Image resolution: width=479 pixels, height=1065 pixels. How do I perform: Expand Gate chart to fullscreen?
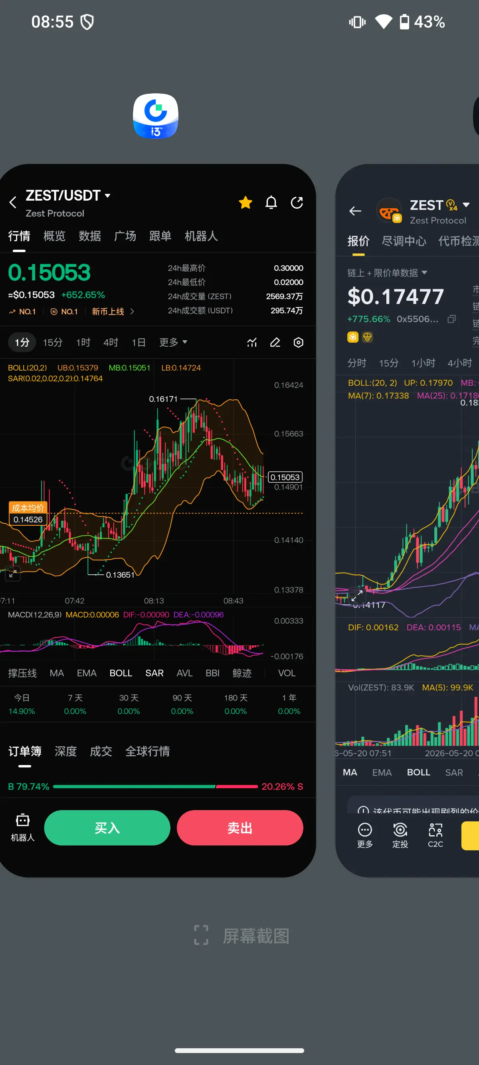tap(13, 574)
